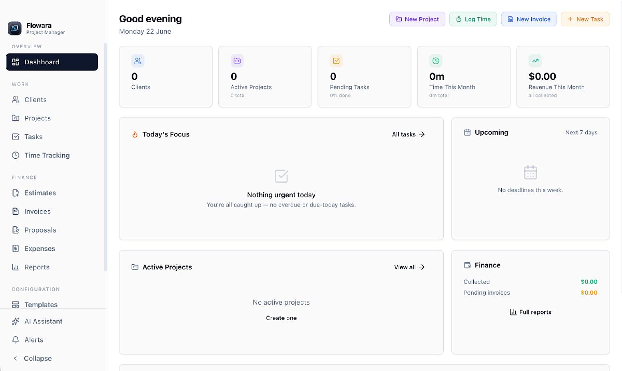Click the Reports bar chart icon in sidebar

[x=16, y=267]
